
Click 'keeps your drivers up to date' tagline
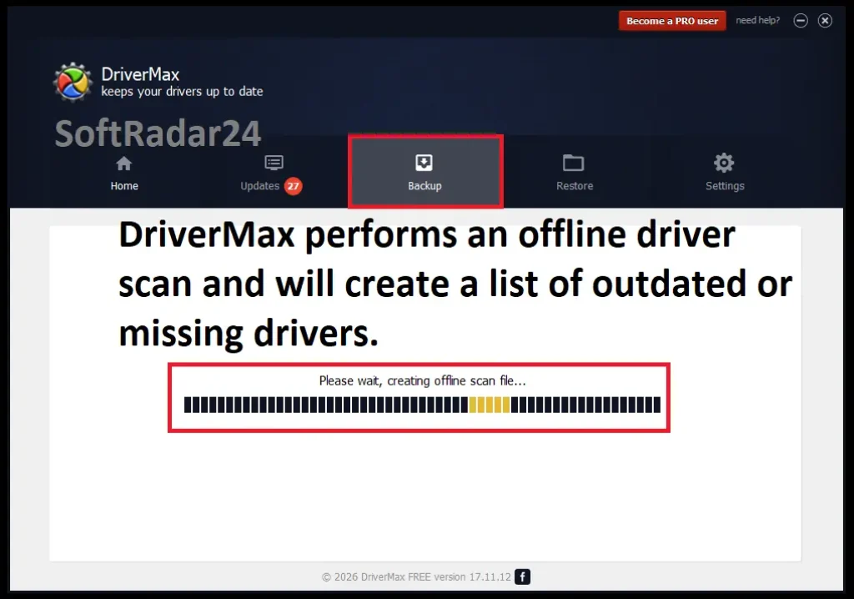(x=182, y=92)
